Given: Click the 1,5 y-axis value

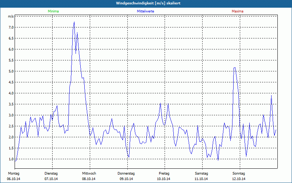Looking at the screenshot, I should [x=11, y=148].
